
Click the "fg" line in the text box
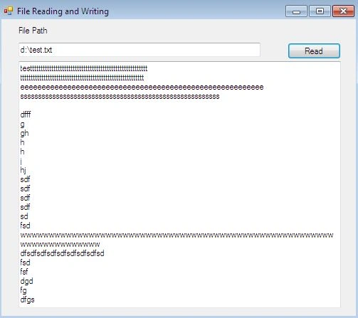23,290
